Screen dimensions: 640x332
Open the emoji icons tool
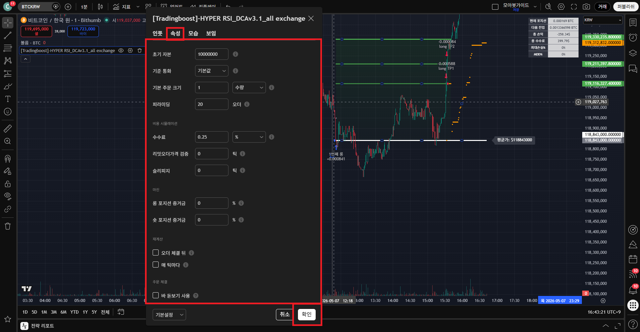8,112
